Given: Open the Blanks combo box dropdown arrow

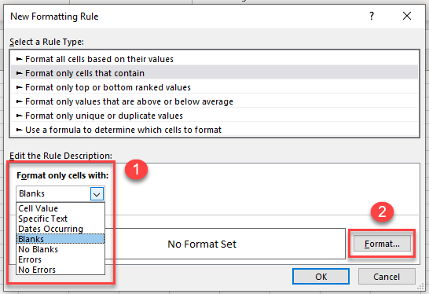Looking at the screenshot, I should click(97, 194).
